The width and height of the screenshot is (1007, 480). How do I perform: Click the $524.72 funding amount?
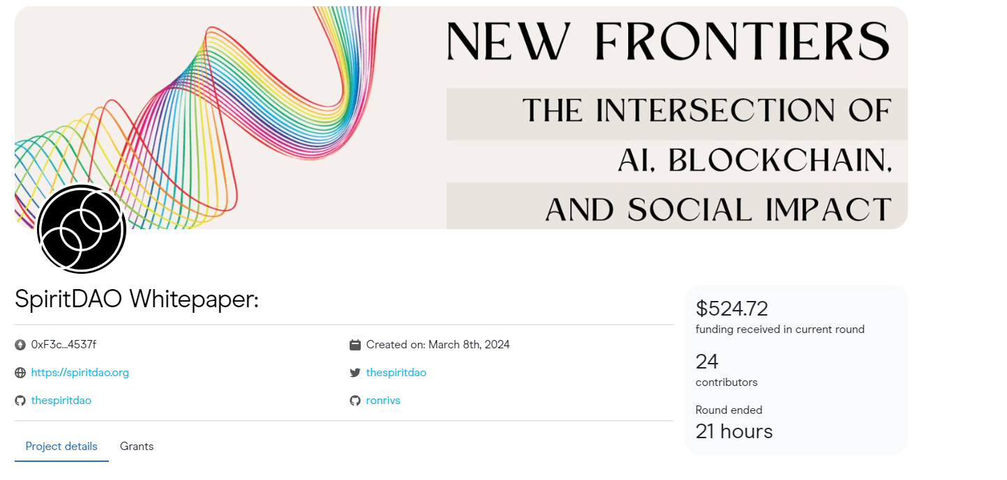pos(731,309)
